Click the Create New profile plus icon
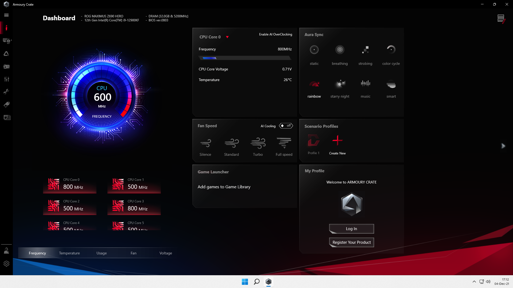Screen dimensions: 513x288 tap(337, 141)
